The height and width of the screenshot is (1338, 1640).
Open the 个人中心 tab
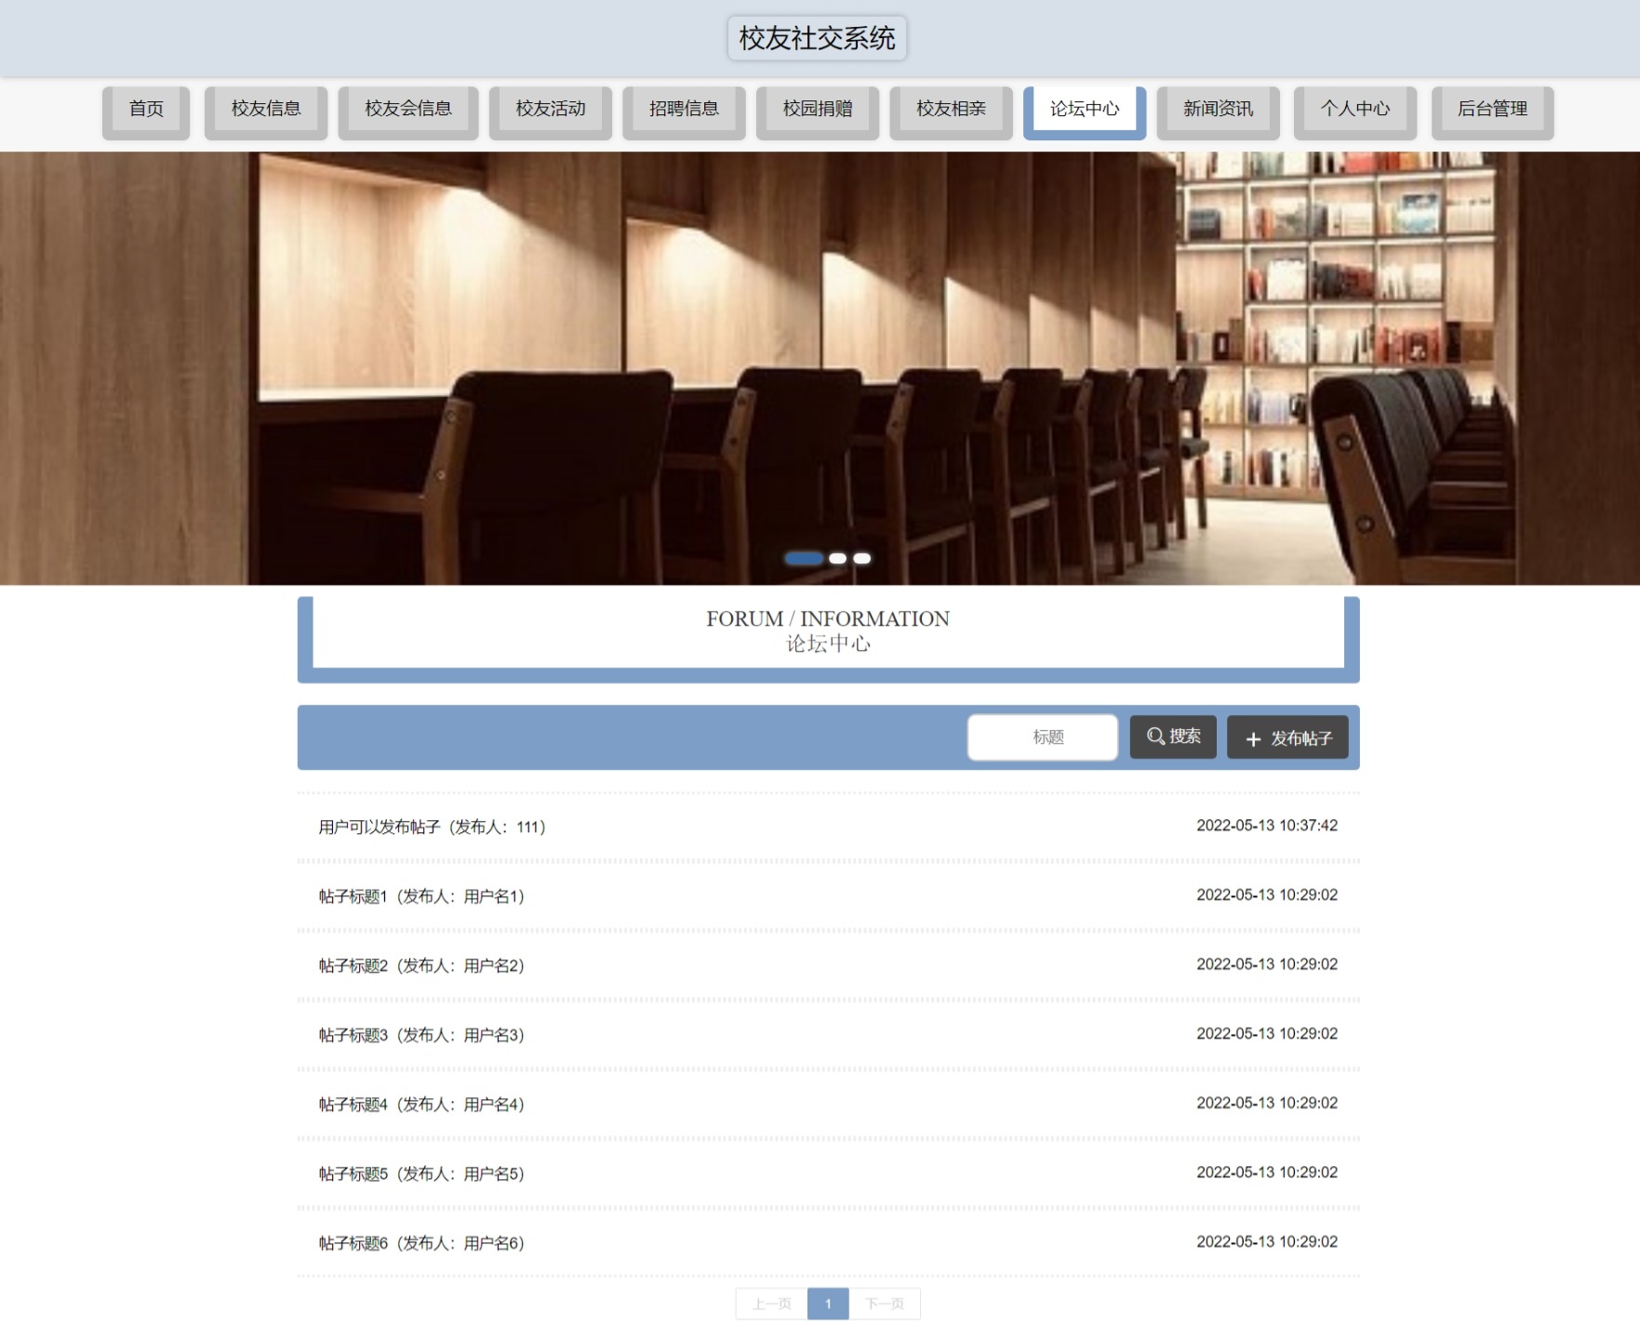1355,113
